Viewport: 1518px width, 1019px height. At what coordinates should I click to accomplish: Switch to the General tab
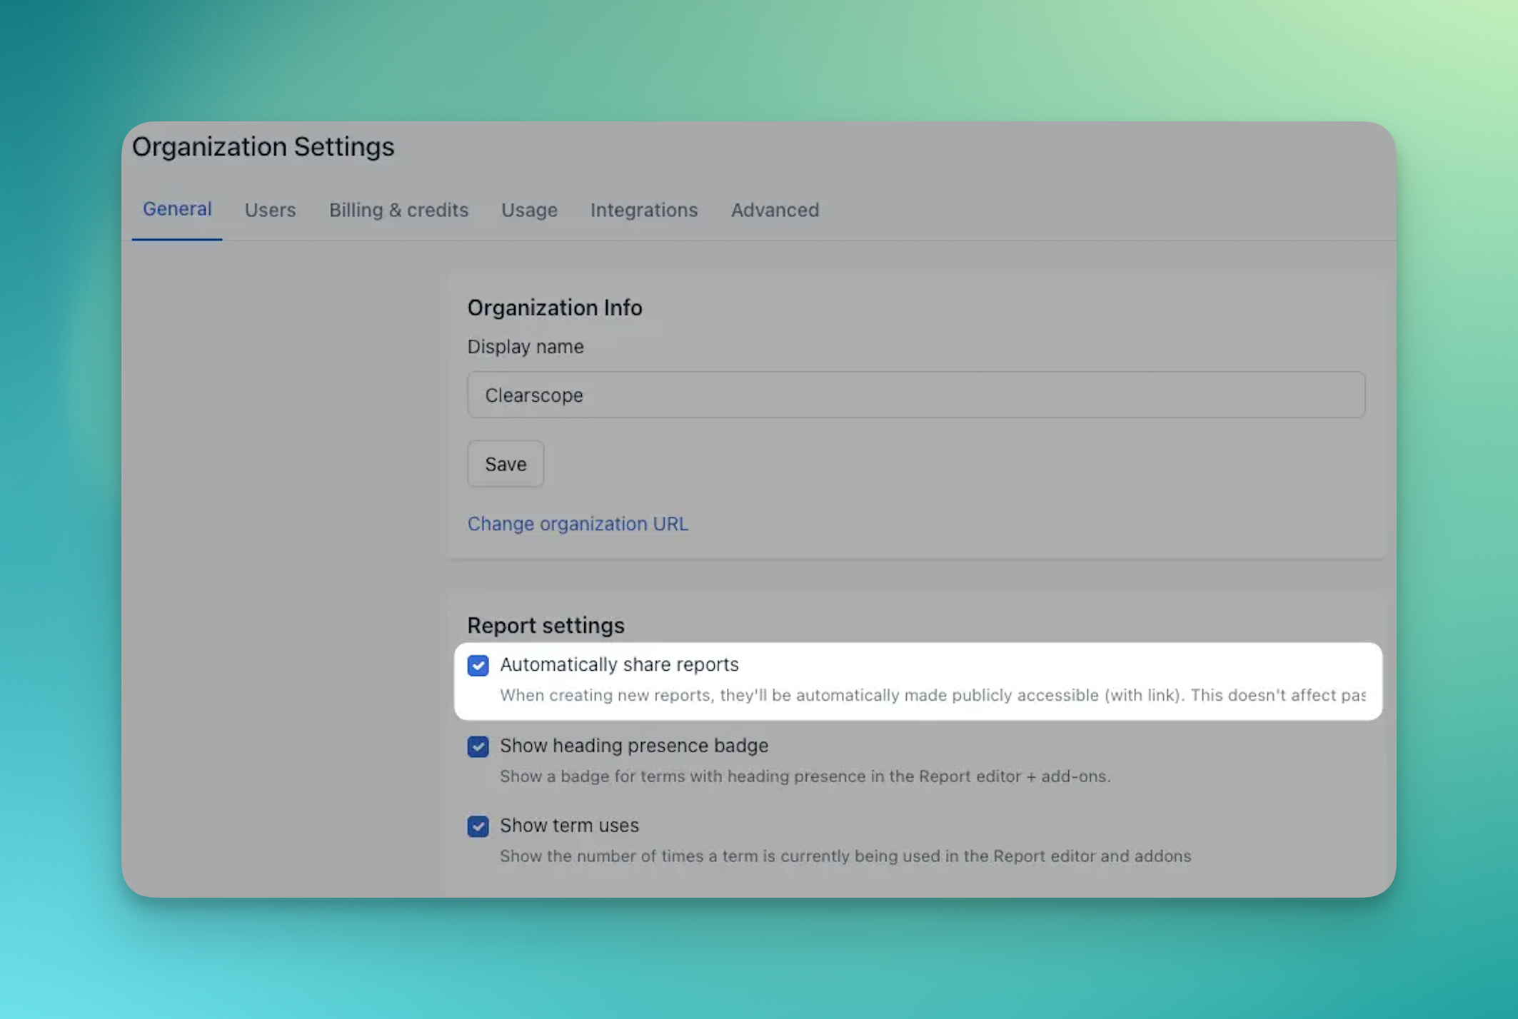tap(177, 209)
